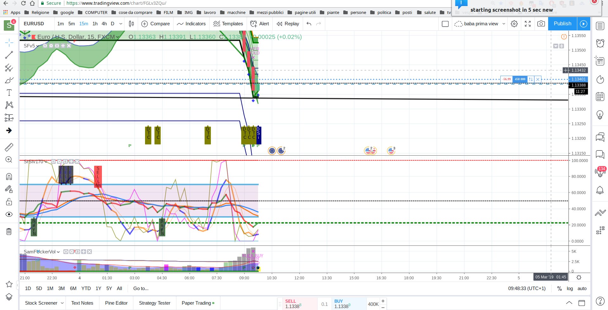Click the Compare symbol button
Viewport: 608px width, 310px height.
tap(155, 24)
